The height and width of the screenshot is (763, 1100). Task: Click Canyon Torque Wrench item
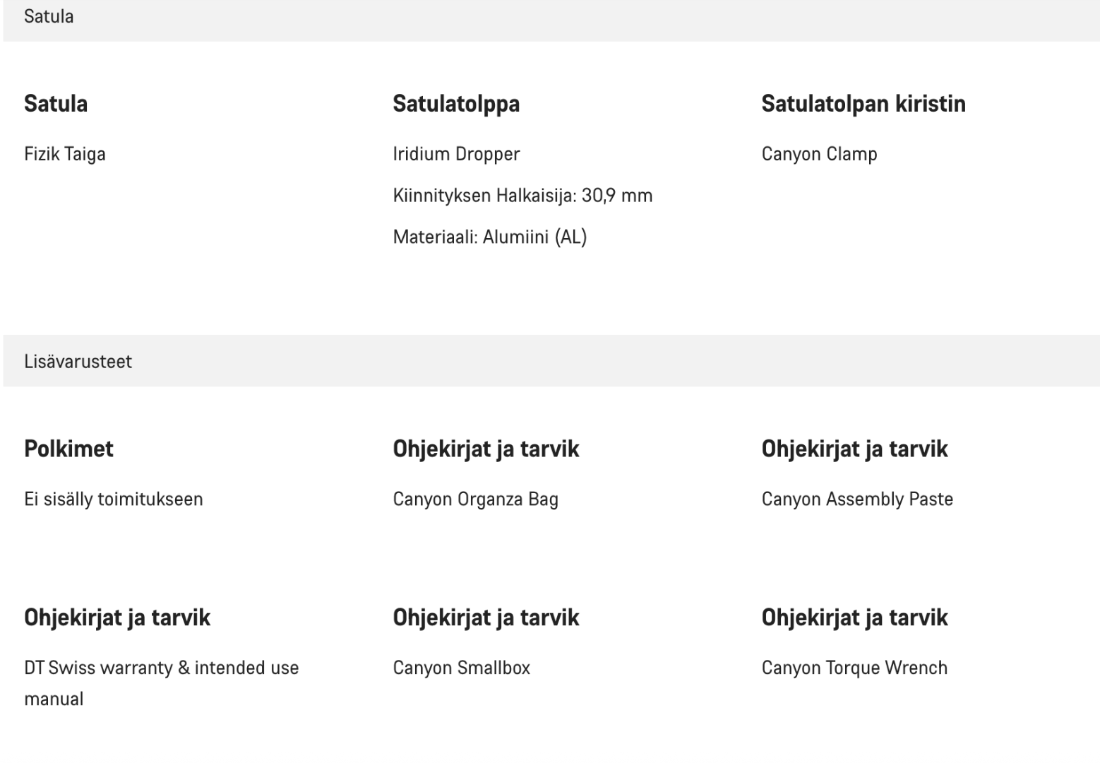[x=854, y=668]
